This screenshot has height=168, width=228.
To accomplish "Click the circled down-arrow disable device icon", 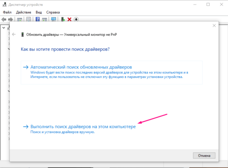I will [76, 19].
